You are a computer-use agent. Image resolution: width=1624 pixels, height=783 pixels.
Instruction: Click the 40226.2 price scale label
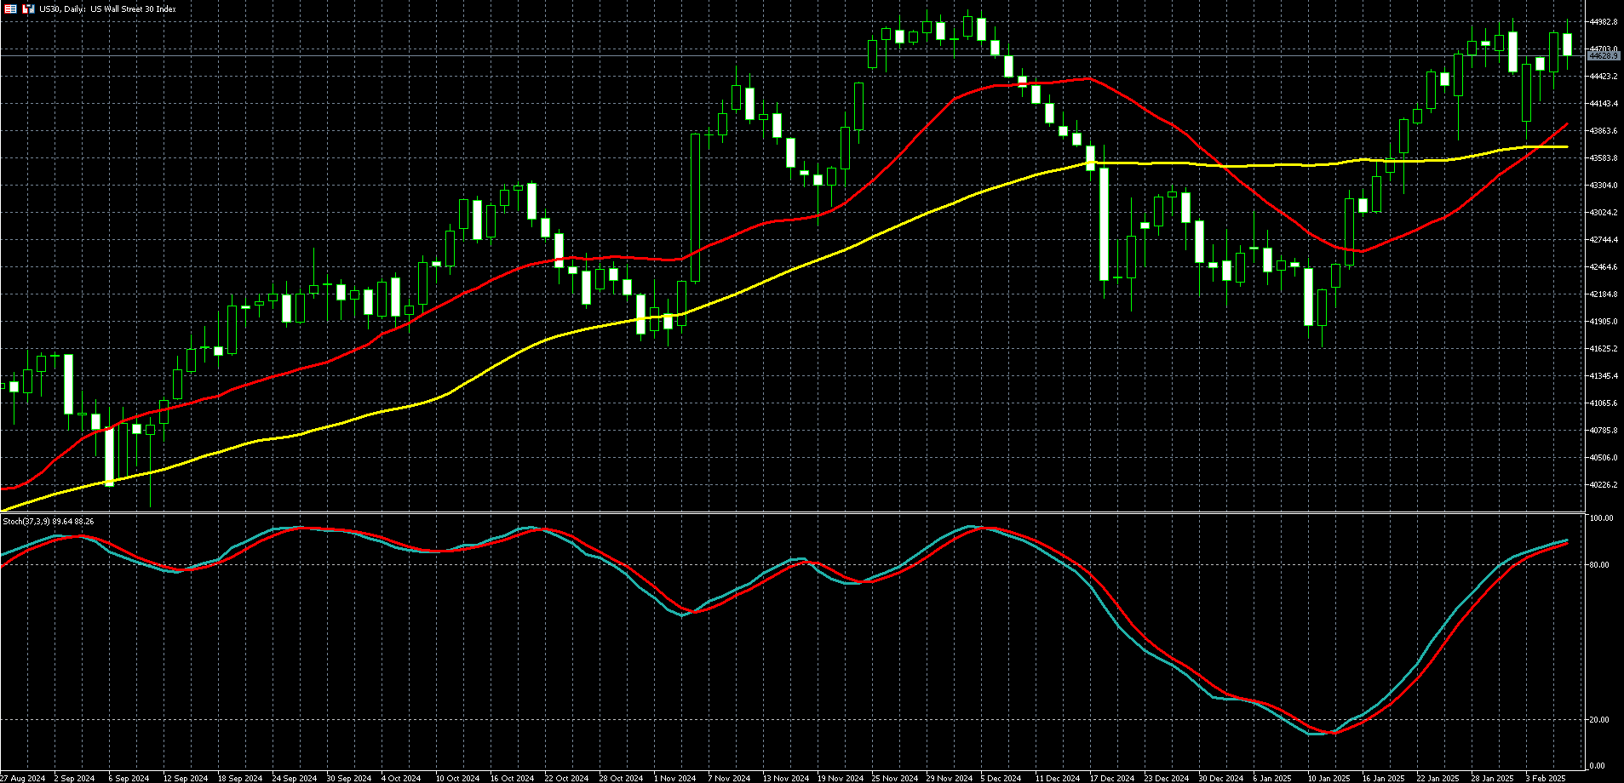1604,485
